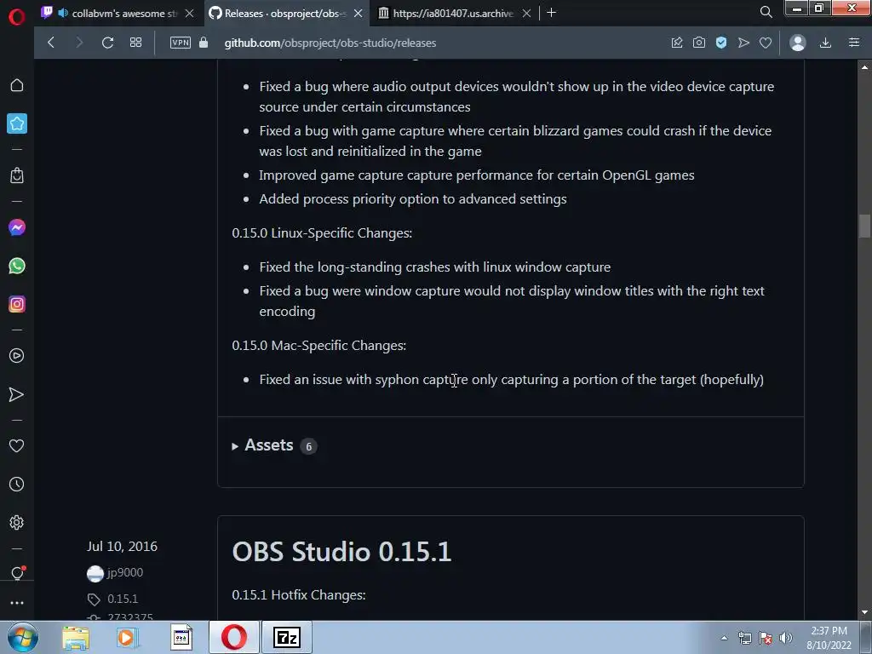872x654 pixels.
Task: Click the Send to My Flow icon in the address bar
Action: pyautogui.click(x=743, y=43)
